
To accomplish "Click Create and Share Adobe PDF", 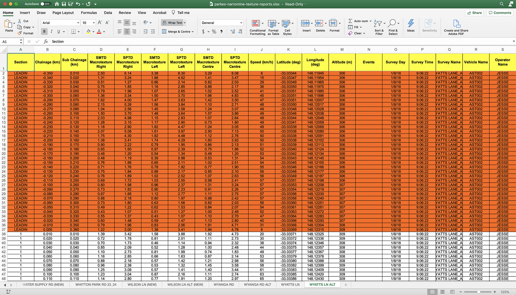I will (x=456, y=27).
